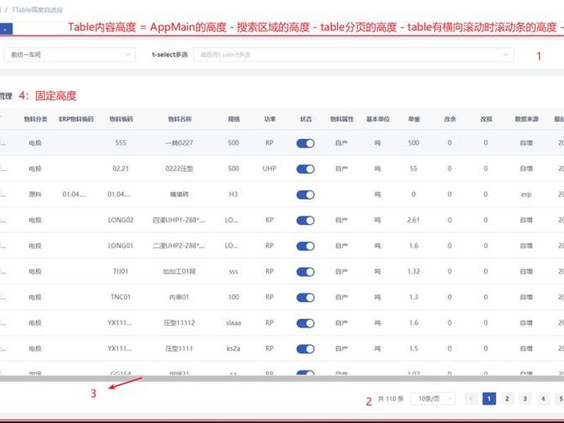Click the 1.32 unit weight cell
564x423 pixels.
pyautogui.click(x=414, y=271)
